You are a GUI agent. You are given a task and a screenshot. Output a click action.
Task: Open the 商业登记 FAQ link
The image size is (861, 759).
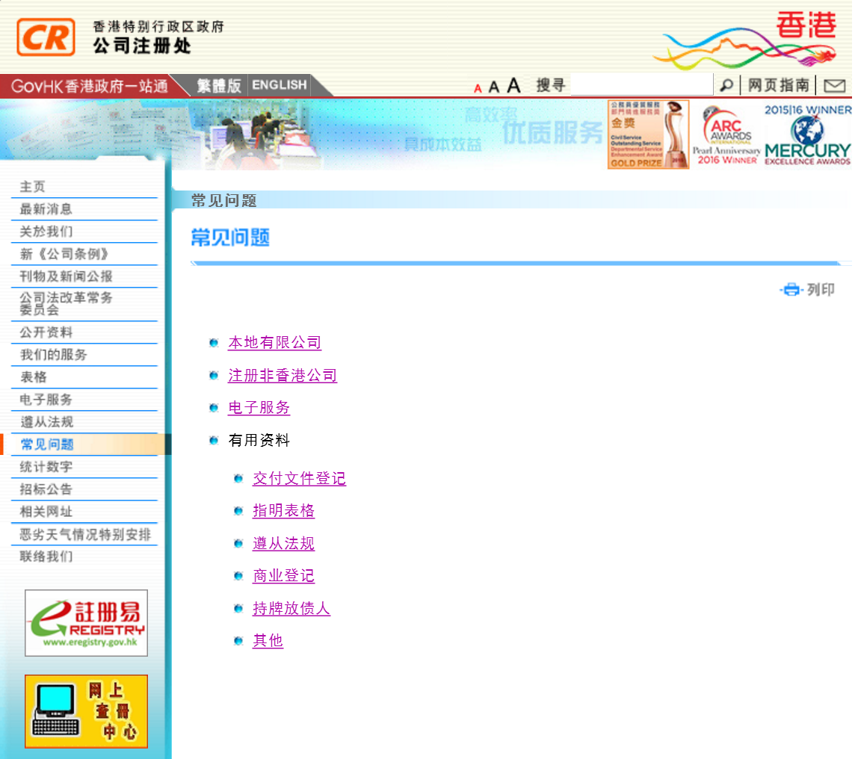point(283,576)
